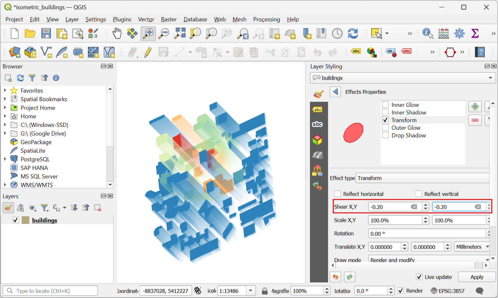Screen dimensions: 498x298
Task: Open the Identify Features tool
Action: coord(427,33)
